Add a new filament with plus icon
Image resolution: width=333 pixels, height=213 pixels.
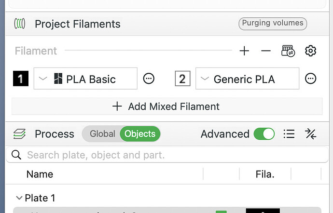click(244, 51)
